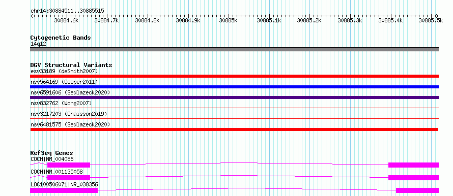Select the 30885.3k ruler position
The width and height of the screenshot is (453, 196).
click(x=350, y=20)
